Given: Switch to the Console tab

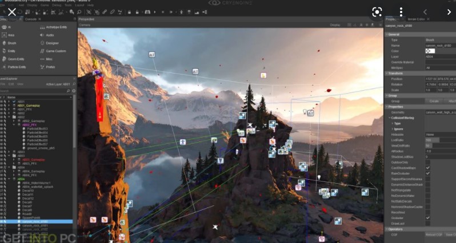Looking at the screenshot, I should pyautogui.click(x=30, y=19).
